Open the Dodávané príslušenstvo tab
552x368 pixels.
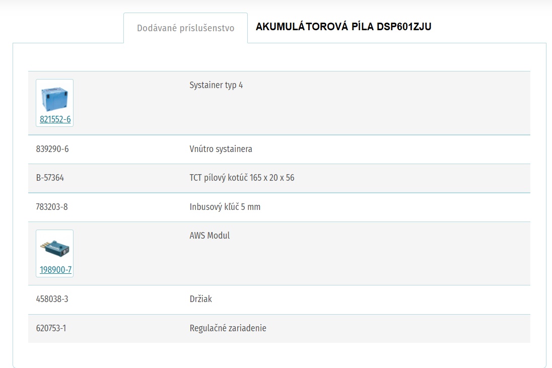(x=185, y=28)
